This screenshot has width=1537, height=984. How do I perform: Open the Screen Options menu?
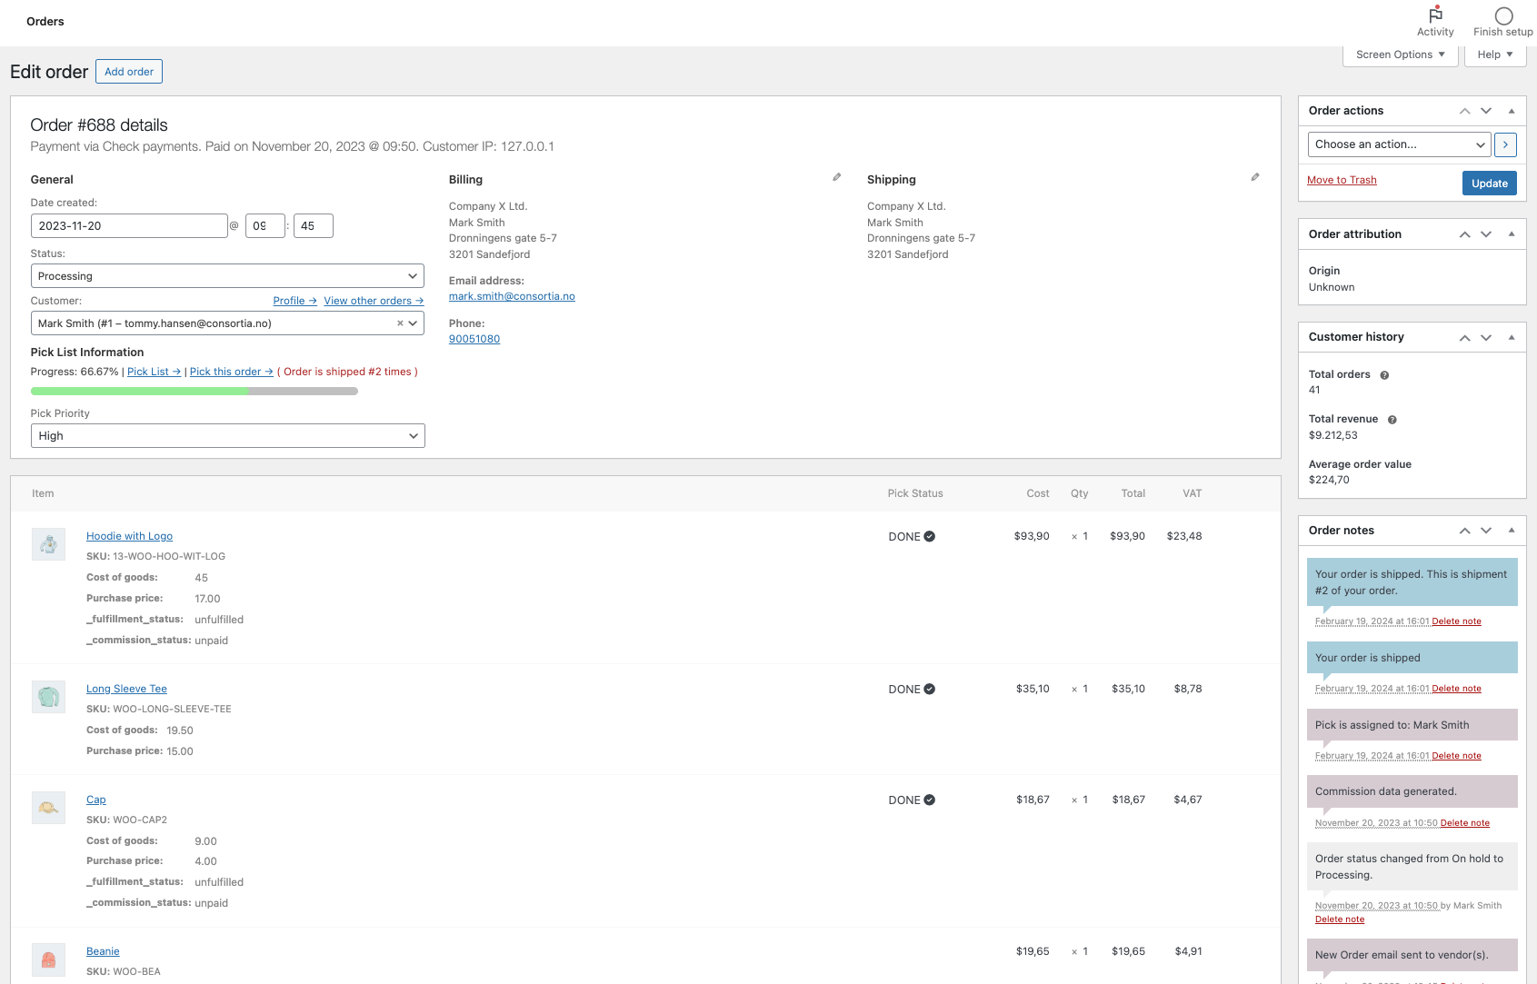(x=1399, y=54)
